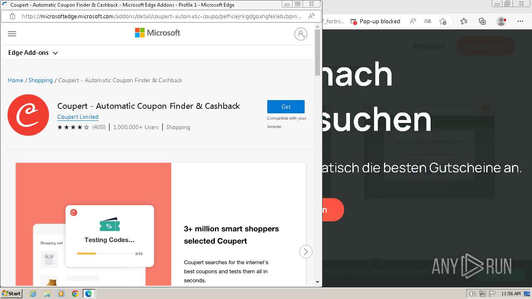Open the Favorites list icon in background browser
The height and width of the screenshot is (299, 532).
coord(464,21)
